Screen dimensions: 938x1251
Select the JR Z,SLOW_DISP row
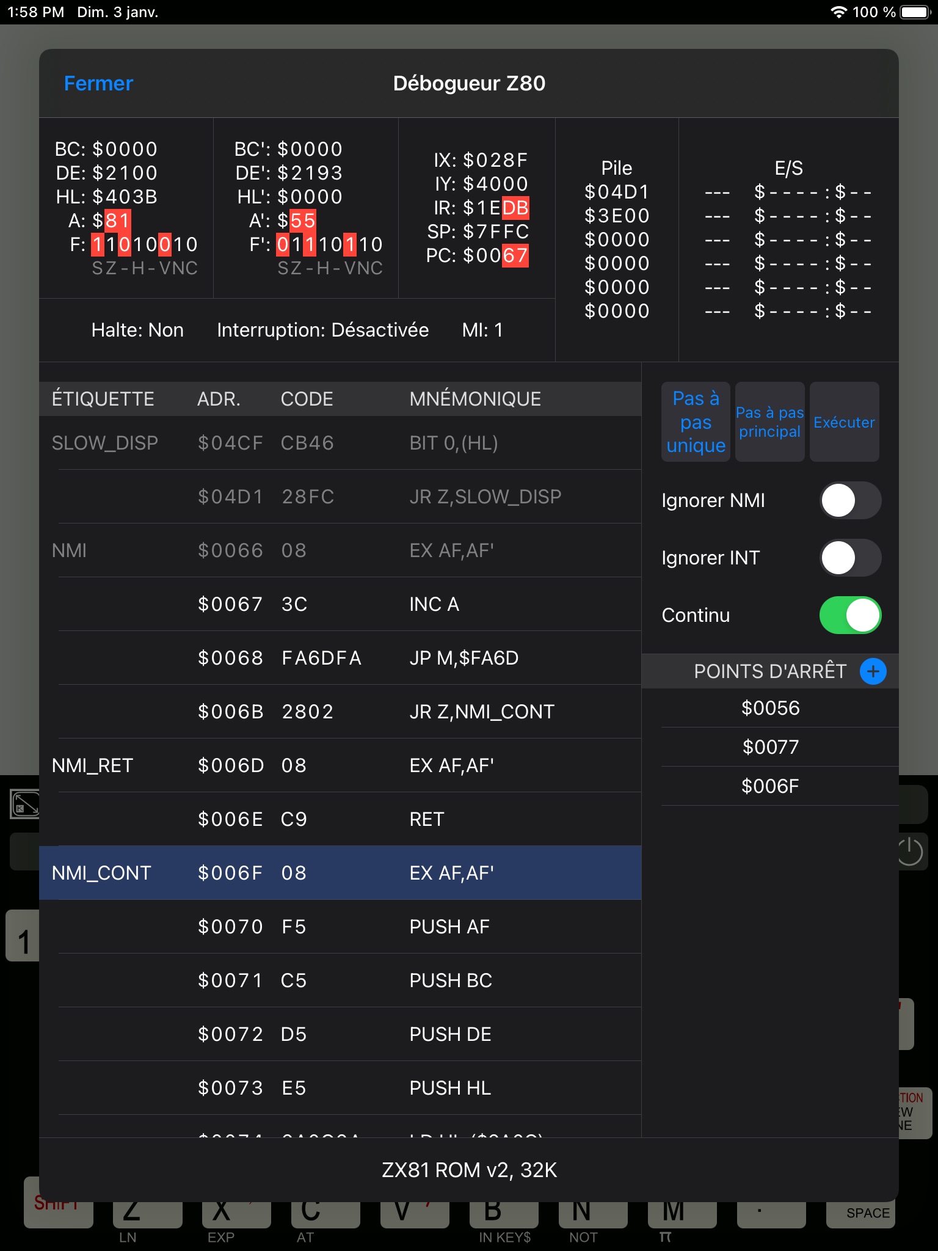pos(340,497)
